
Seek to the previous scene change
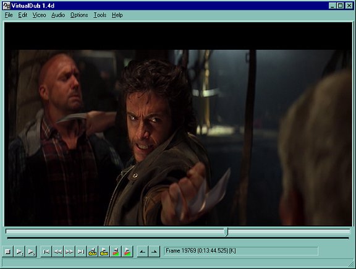116,252
